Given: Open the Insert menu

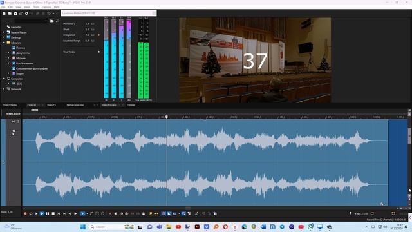Looking at the screenshot, I should pyautogui.click(x=27, y=7).
